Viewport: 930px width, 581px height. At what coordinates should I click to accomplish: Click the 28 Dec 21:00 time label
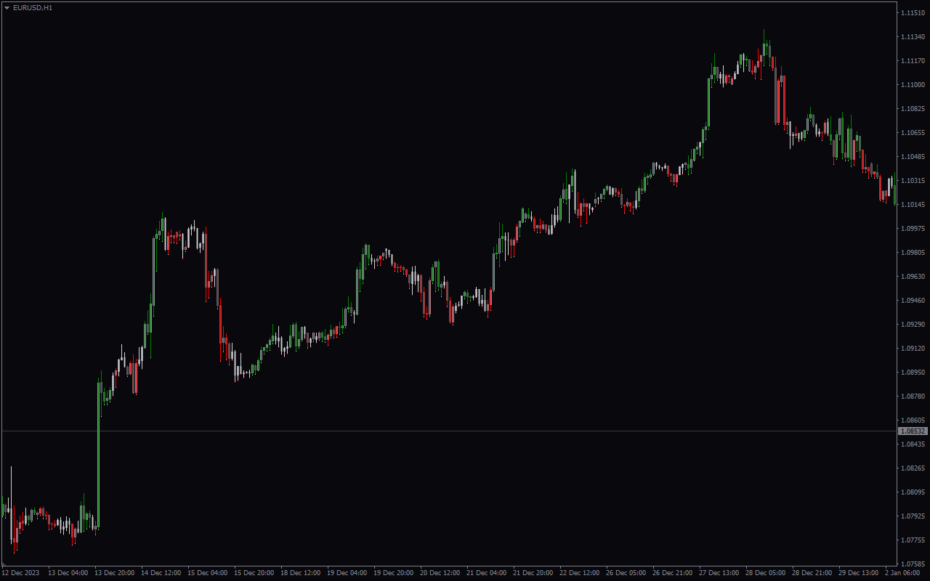812,573
